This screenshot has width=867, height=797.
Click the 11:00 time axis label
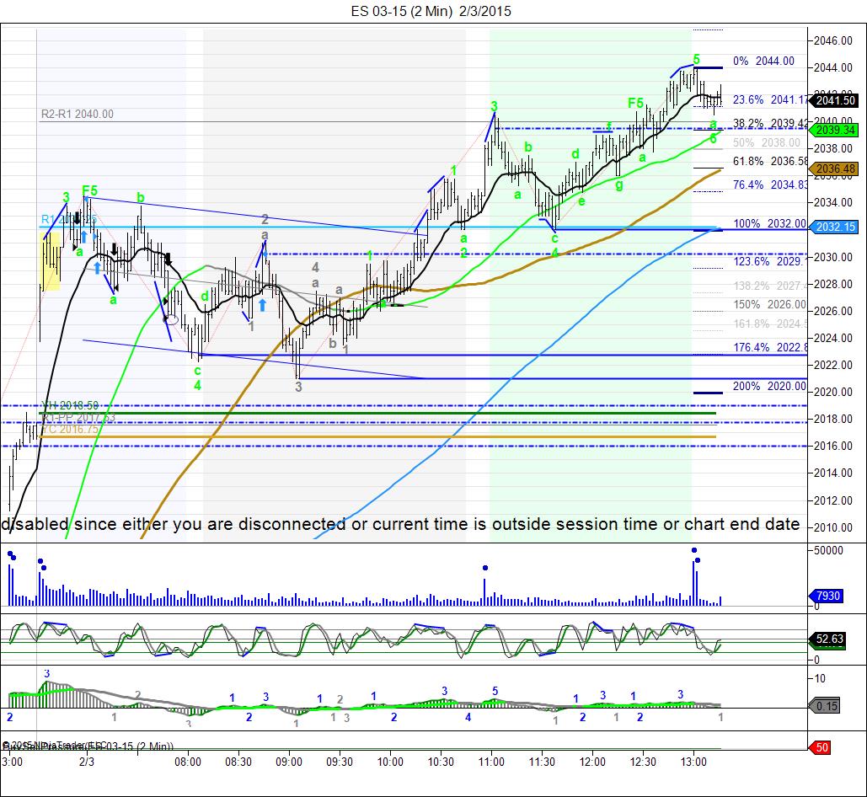point(491,762)
